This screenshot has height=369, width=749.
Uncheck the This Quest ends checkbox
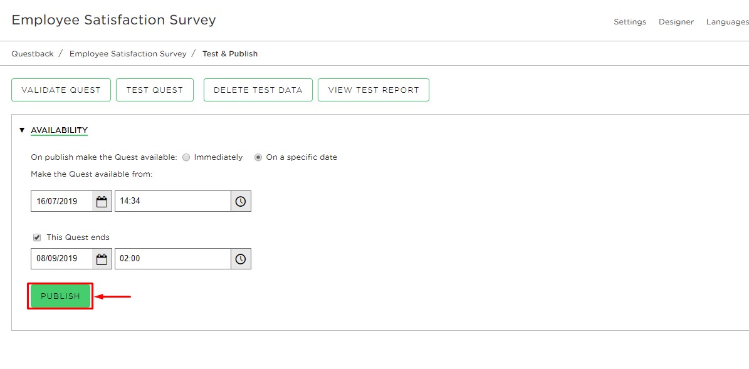[37, 237]
